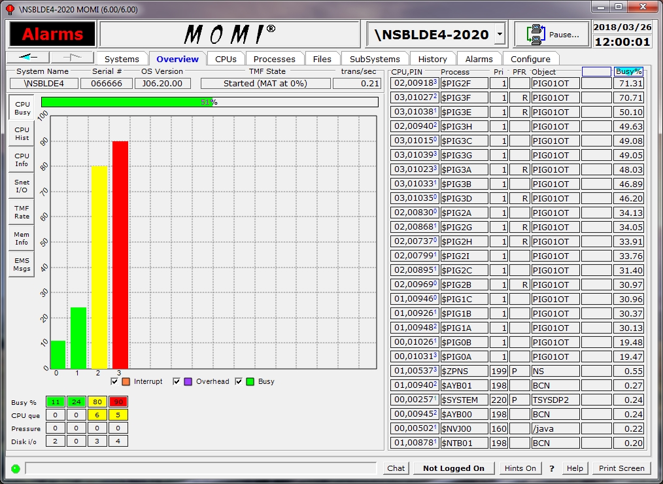Open the CPU Hist side panel
The image size is (663, 484).
[x=22, y=134]
